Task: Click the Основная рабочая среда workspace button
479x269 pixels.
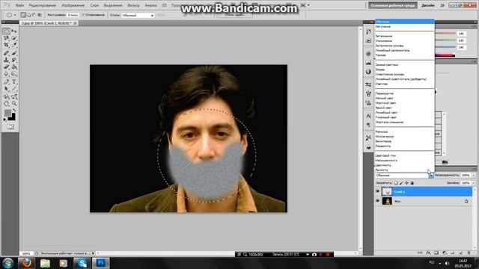Action: coord(392,5)
